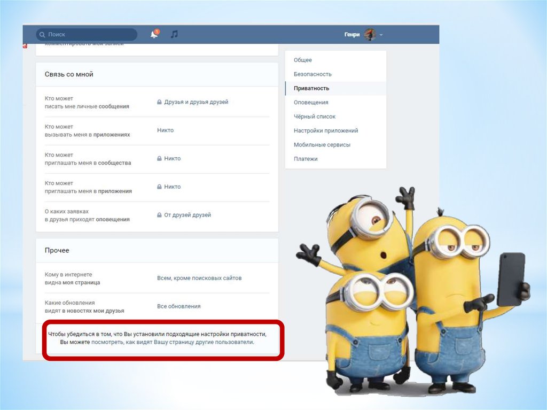This screenshot has height=410, width=547.
Task: Click into the Поиск search field
Action: pyautogui.click(x=88, y=35)
